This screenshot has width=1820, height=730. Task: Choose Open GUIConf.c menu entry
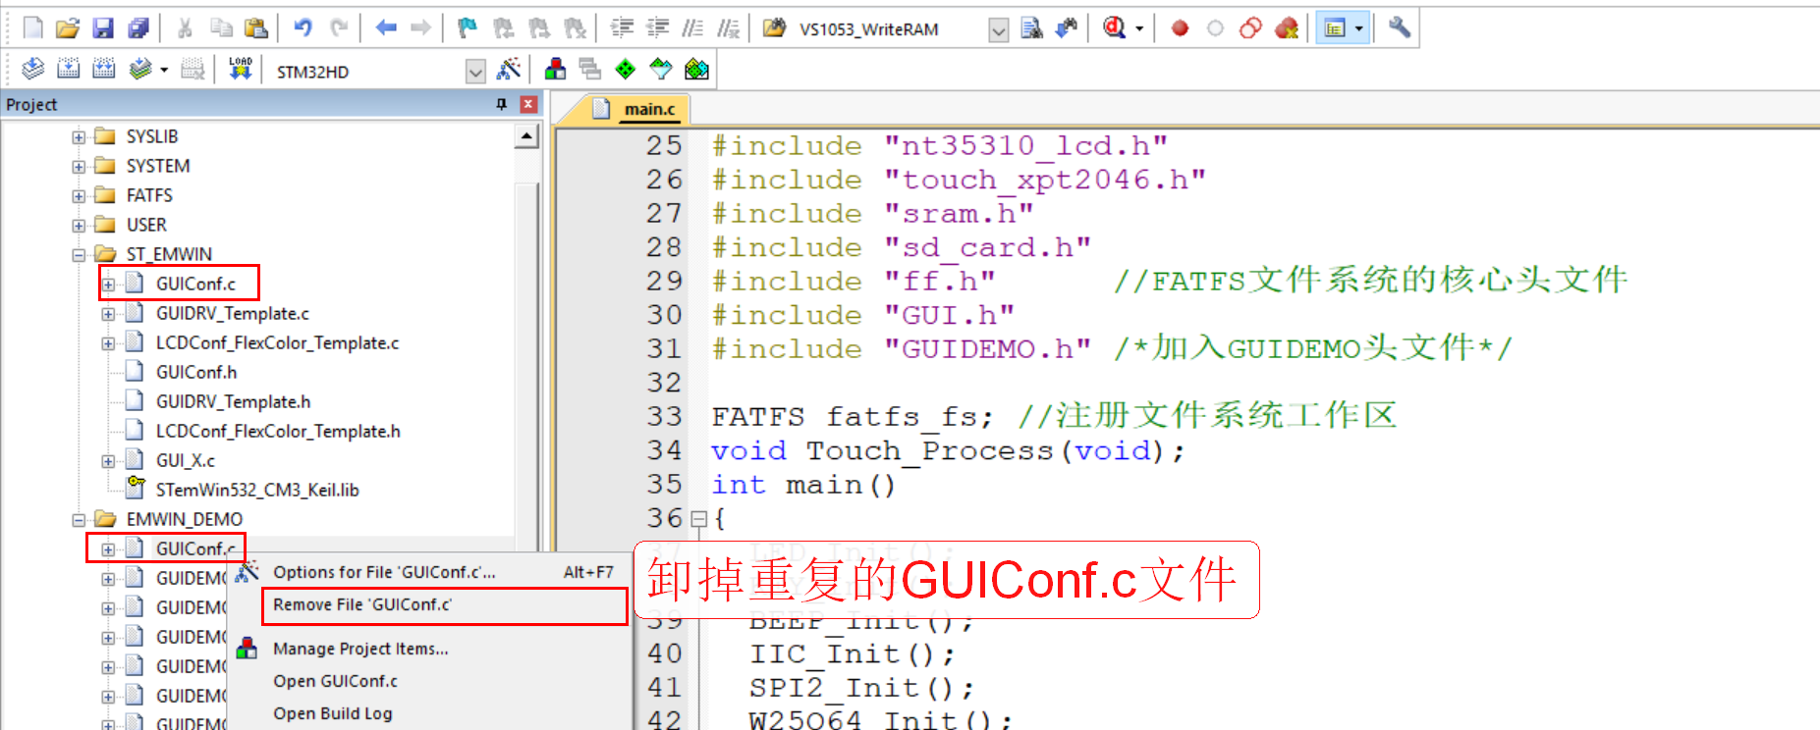[429, 681]
